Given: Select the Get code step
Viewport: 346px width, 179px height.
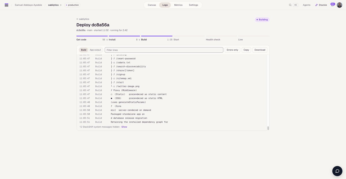Looking at the screenshot, I should [92, 38].
